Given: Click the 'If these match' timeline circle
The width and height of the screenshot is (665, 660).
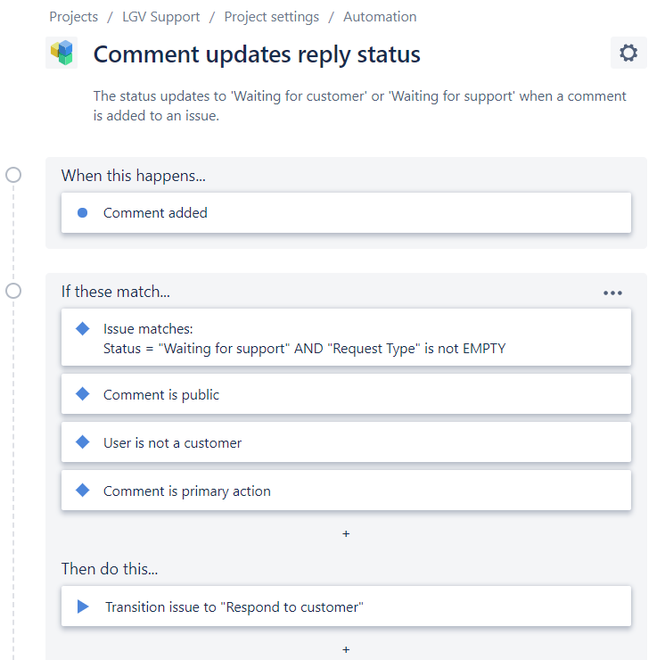Looking at the screenshot, I should tap(13, 291).
